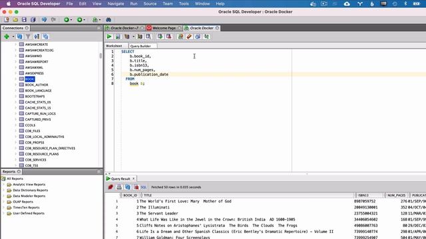Open the Navigate menu
This screenshot has width=426, height=239.
116,4
